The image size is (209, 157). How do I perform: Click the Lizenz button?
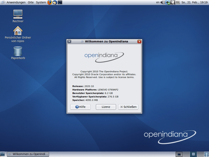[x=106, y=107]
